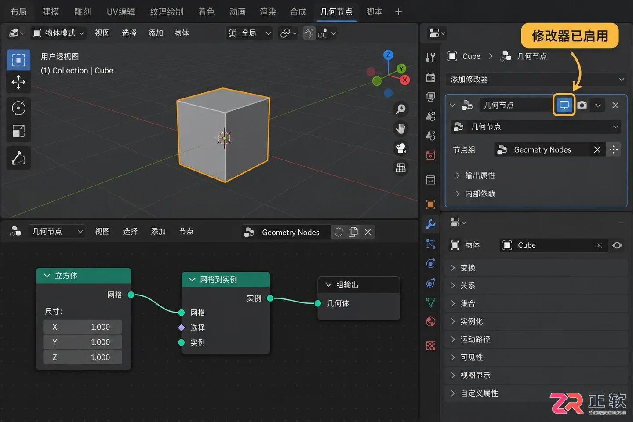
Task: Click the 几何节点 modifier name field
Action: 515,105
